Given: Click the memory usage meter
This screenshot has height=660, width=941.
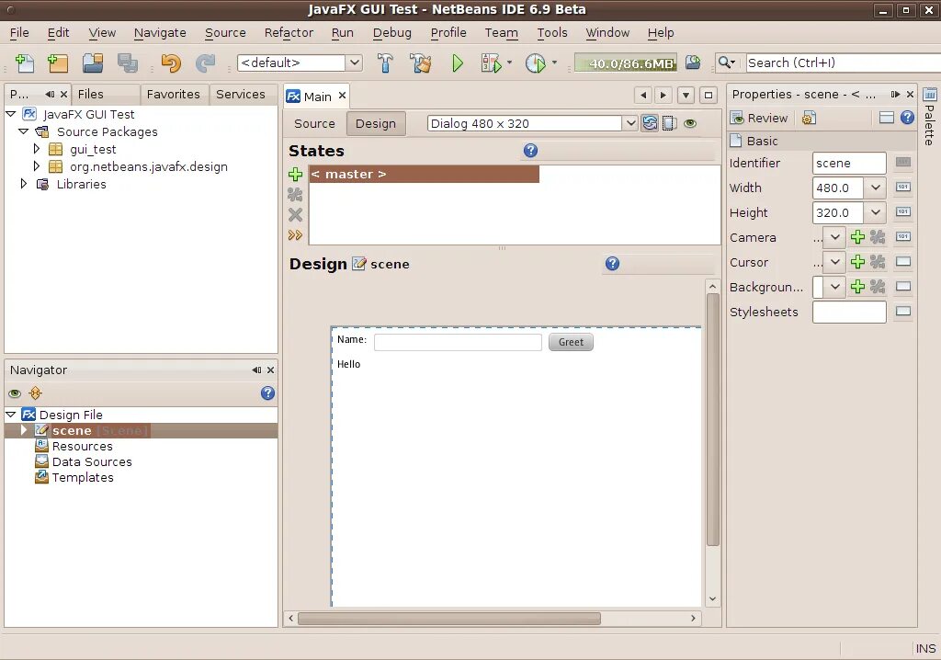Looking at the screenshot, I should (x=625, y=63).
